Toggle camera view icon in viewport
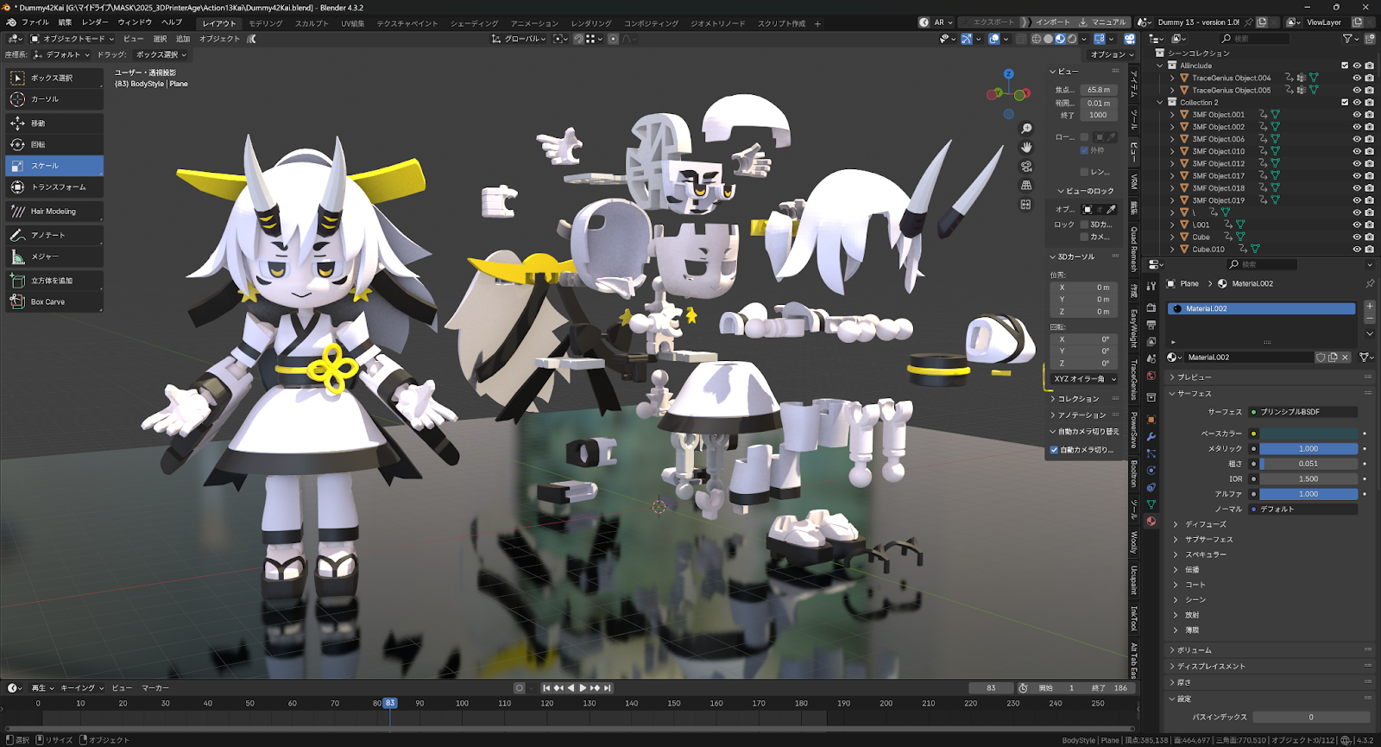Viewport: 1381px width, 747px height. pos(1026,167)
